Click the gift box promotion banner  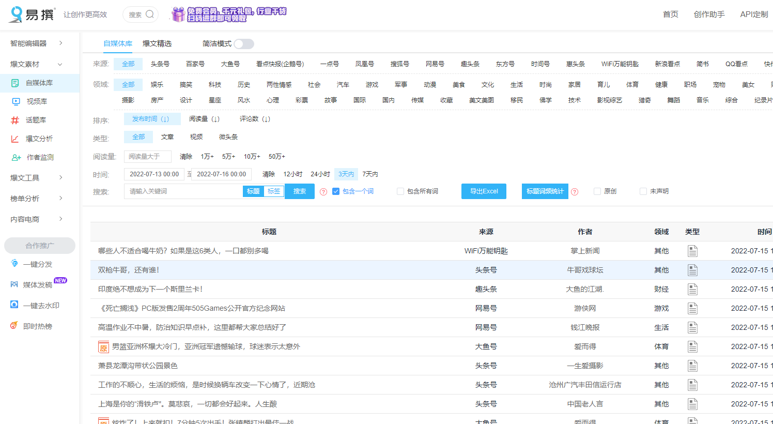click(x=229, y=14)
